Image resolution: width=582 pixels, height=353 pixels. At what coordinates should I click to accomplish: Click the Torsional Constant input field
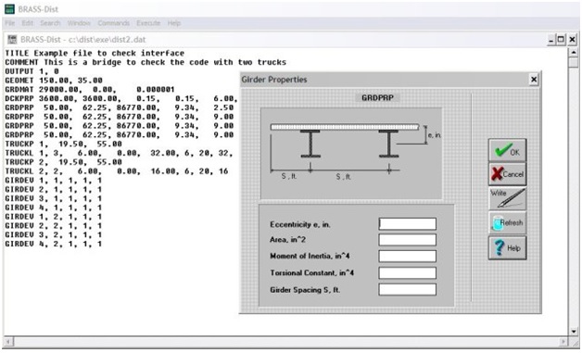407,272
